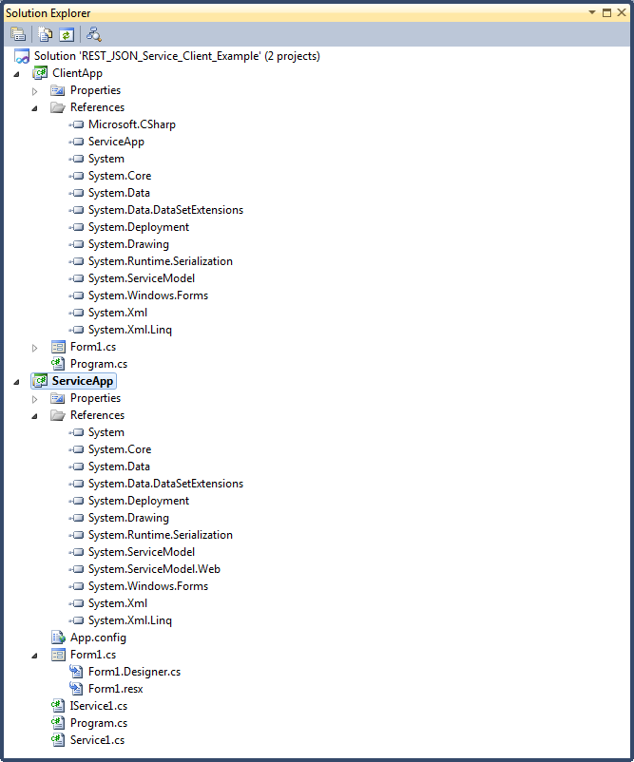Maximize the Solution Explorer panel

(x=606, y=12)
